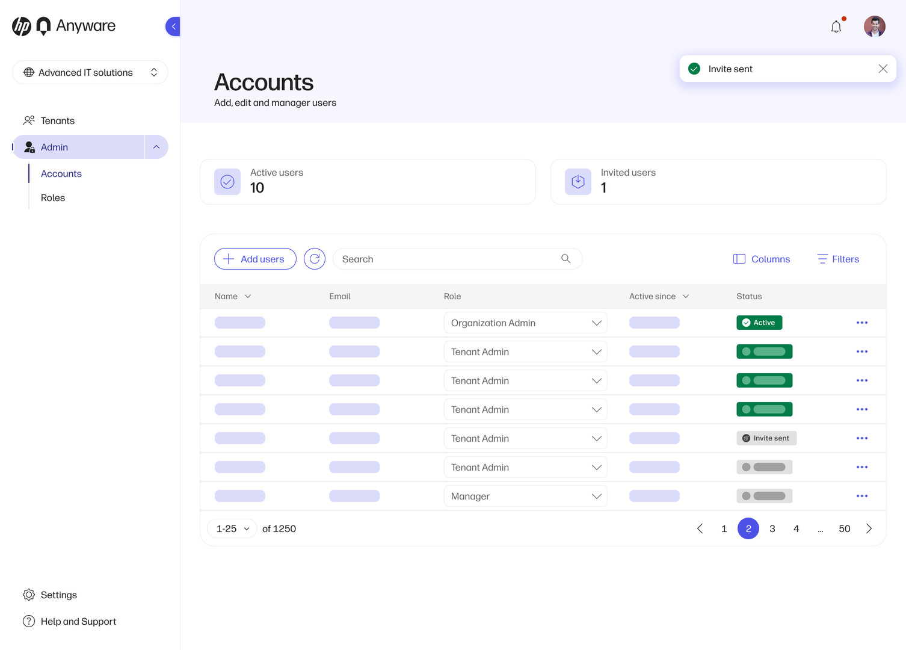Open the notifications bell
Viewport: 906px width, 650px height.
[x=836, y=26]
